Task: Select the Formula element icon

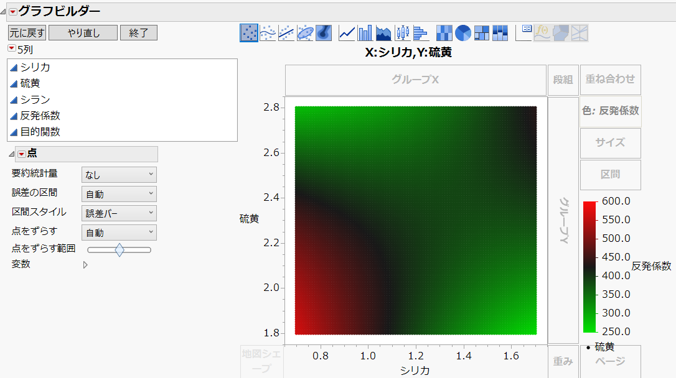Action: click(542, 33)
